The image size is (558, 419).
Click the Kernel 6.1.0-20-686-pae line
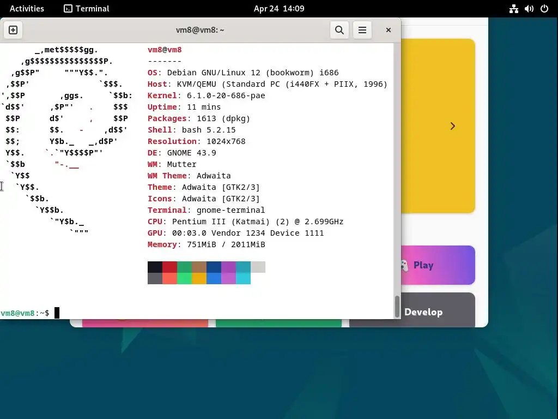click(207, 95)
